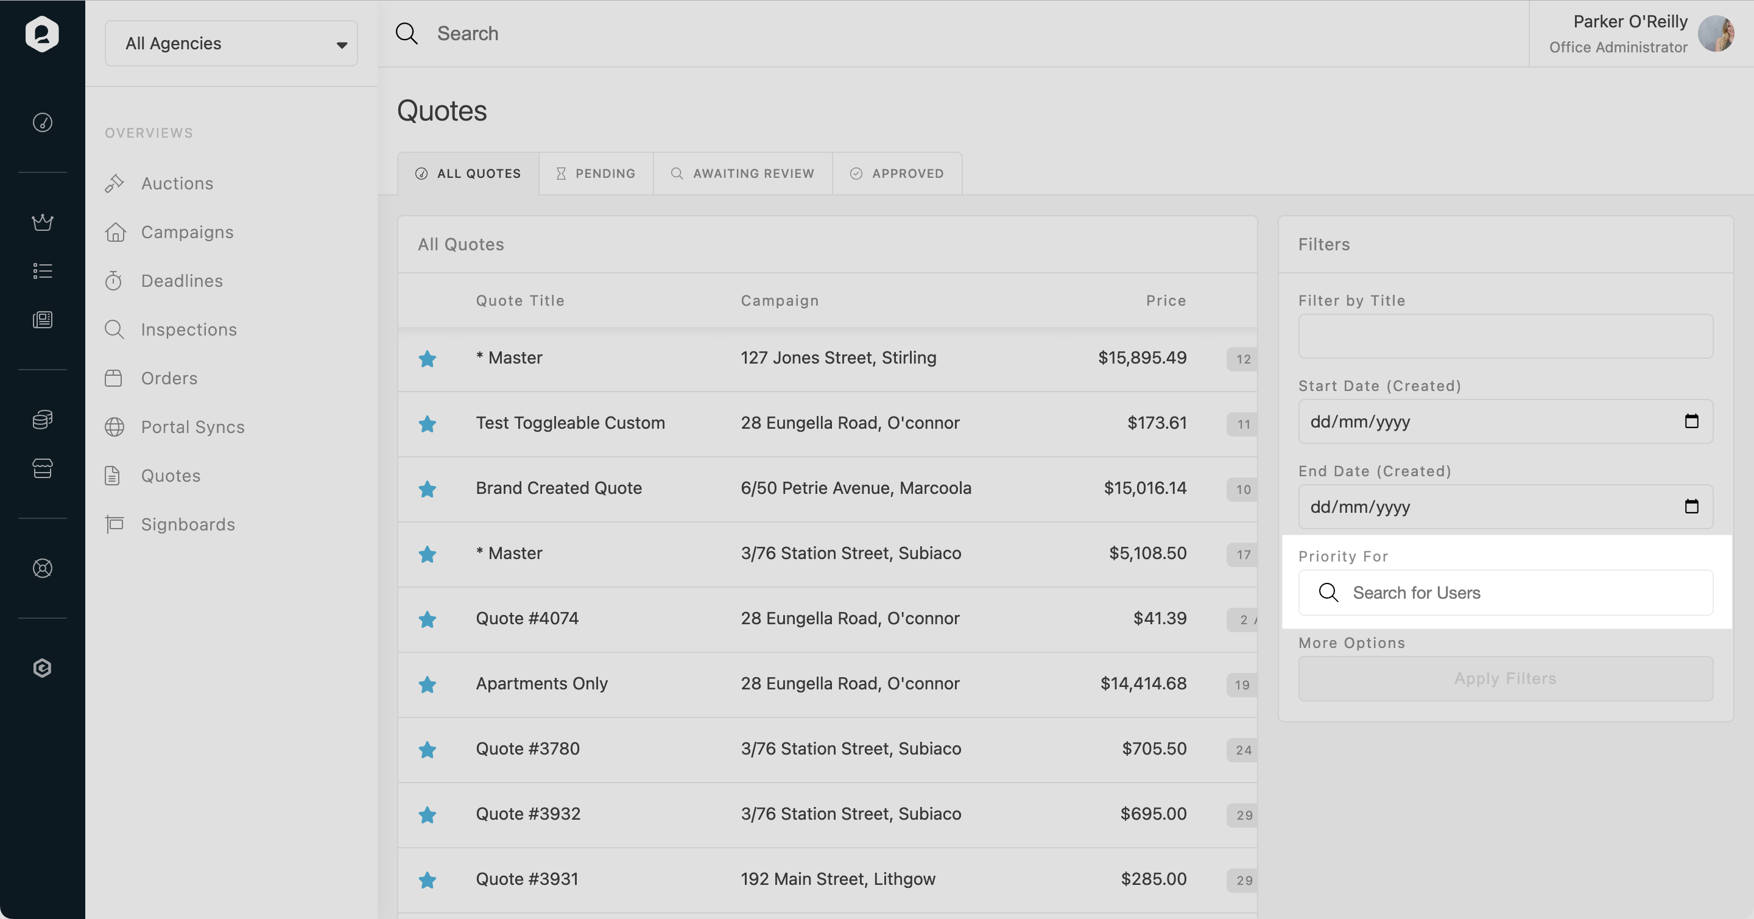
Task: Expand the All Agencies dropdown
Action: coord(231,44)
